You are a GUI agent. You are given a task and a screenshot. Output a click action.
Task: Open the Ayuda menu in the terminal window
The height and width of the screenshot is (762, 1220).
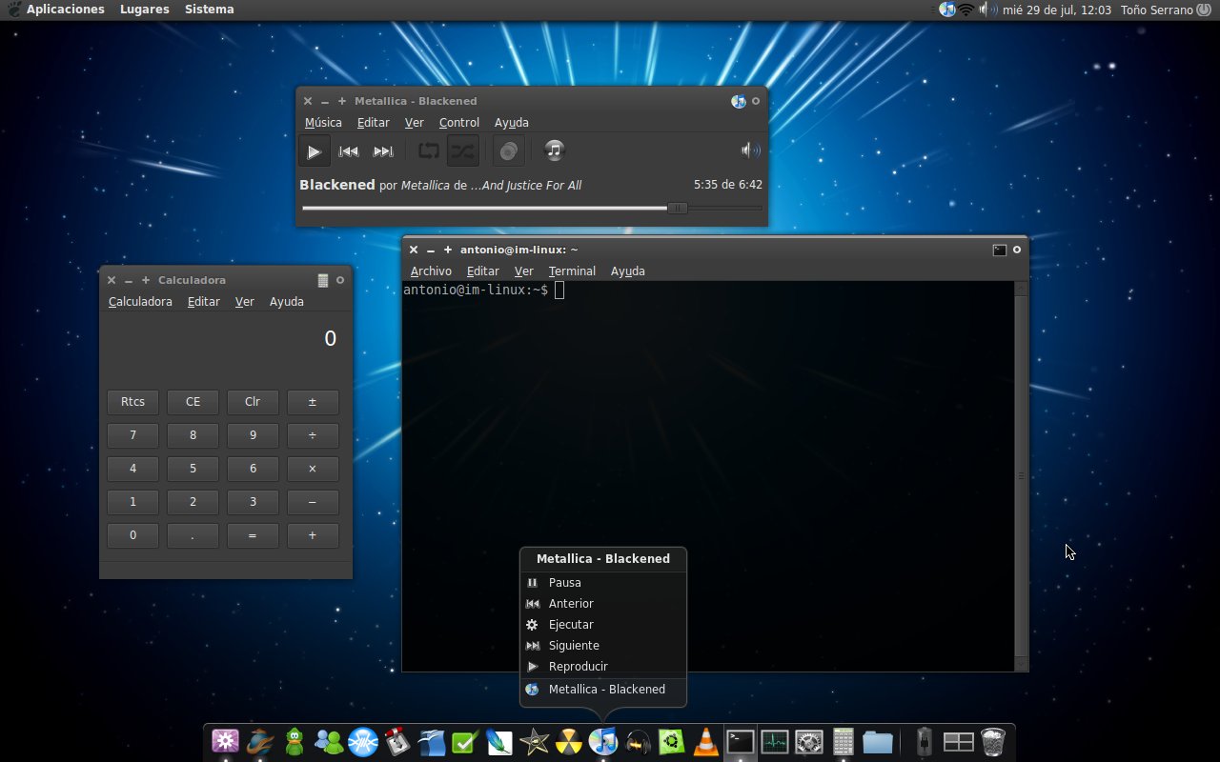tap(628, 271)
